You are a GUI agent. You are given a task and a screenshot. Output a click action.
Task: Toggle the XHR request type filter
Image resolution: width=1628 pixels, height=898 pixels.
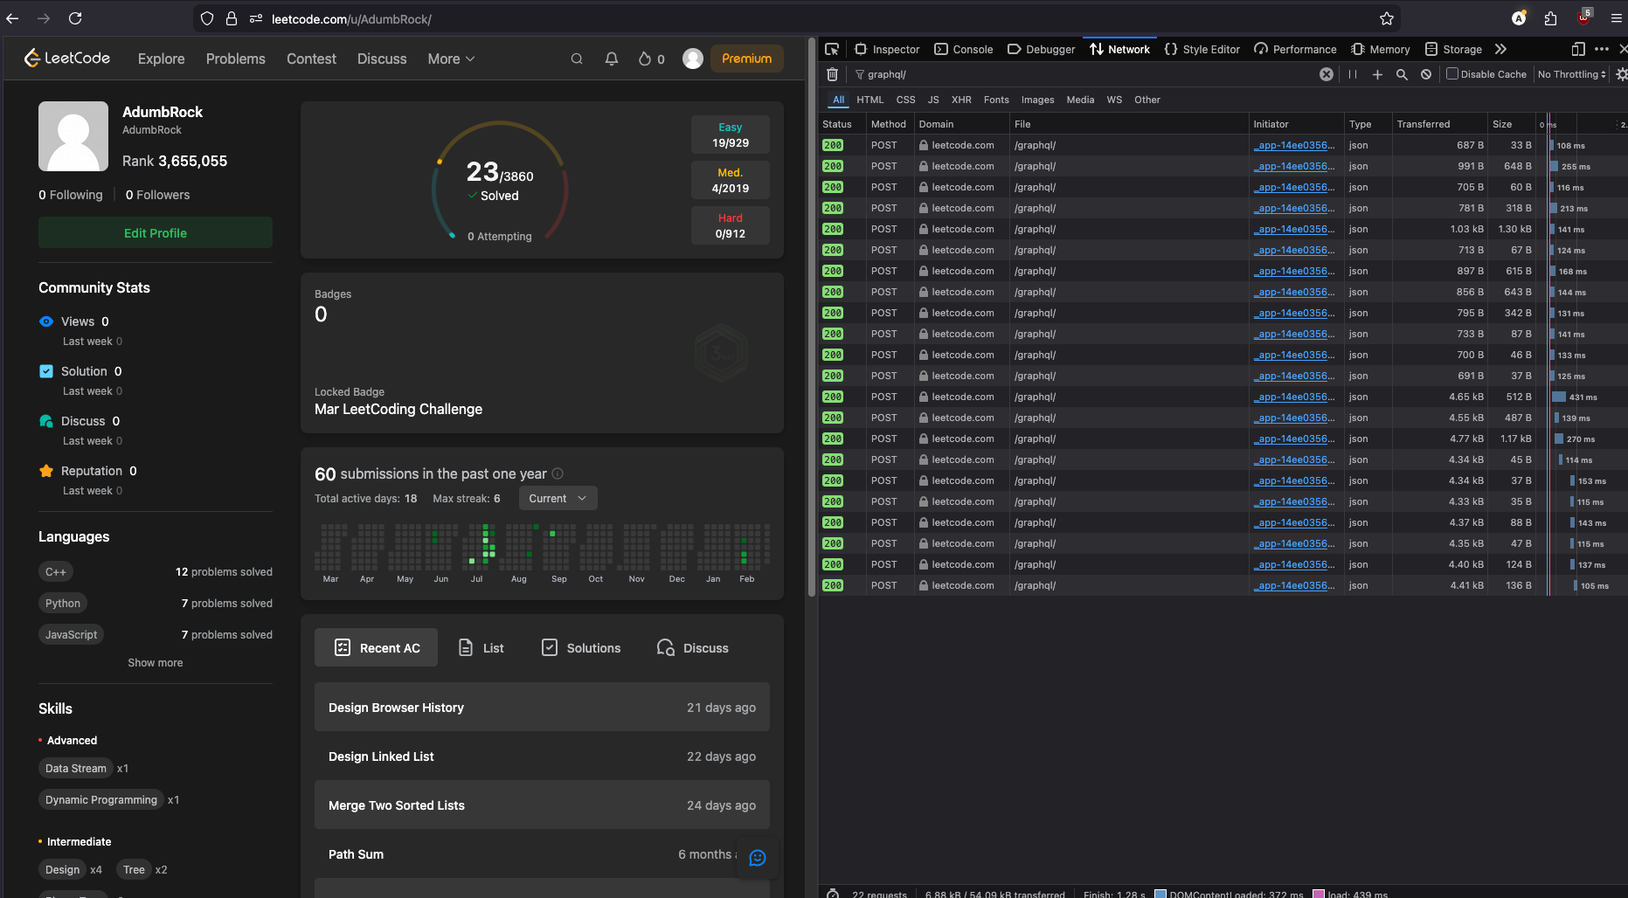(x=961, y=100)
